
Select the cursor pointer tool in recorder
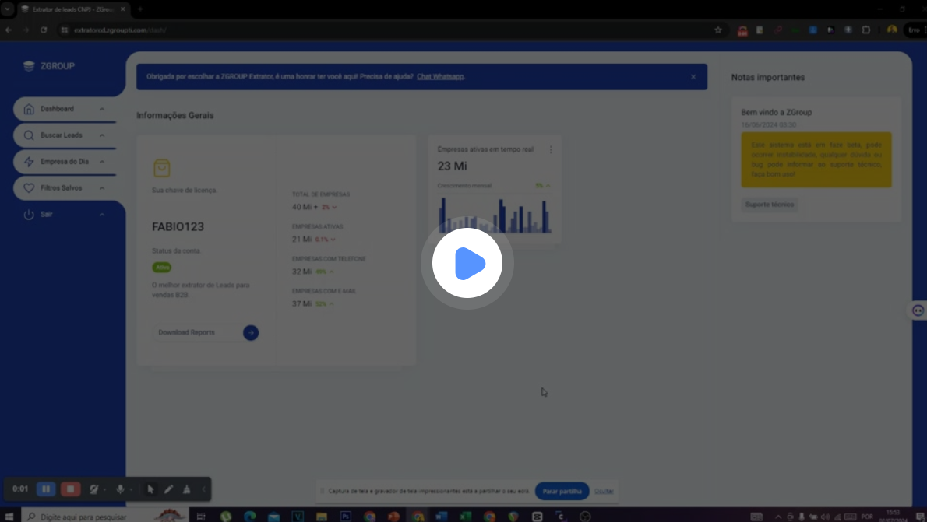(150, 489)
